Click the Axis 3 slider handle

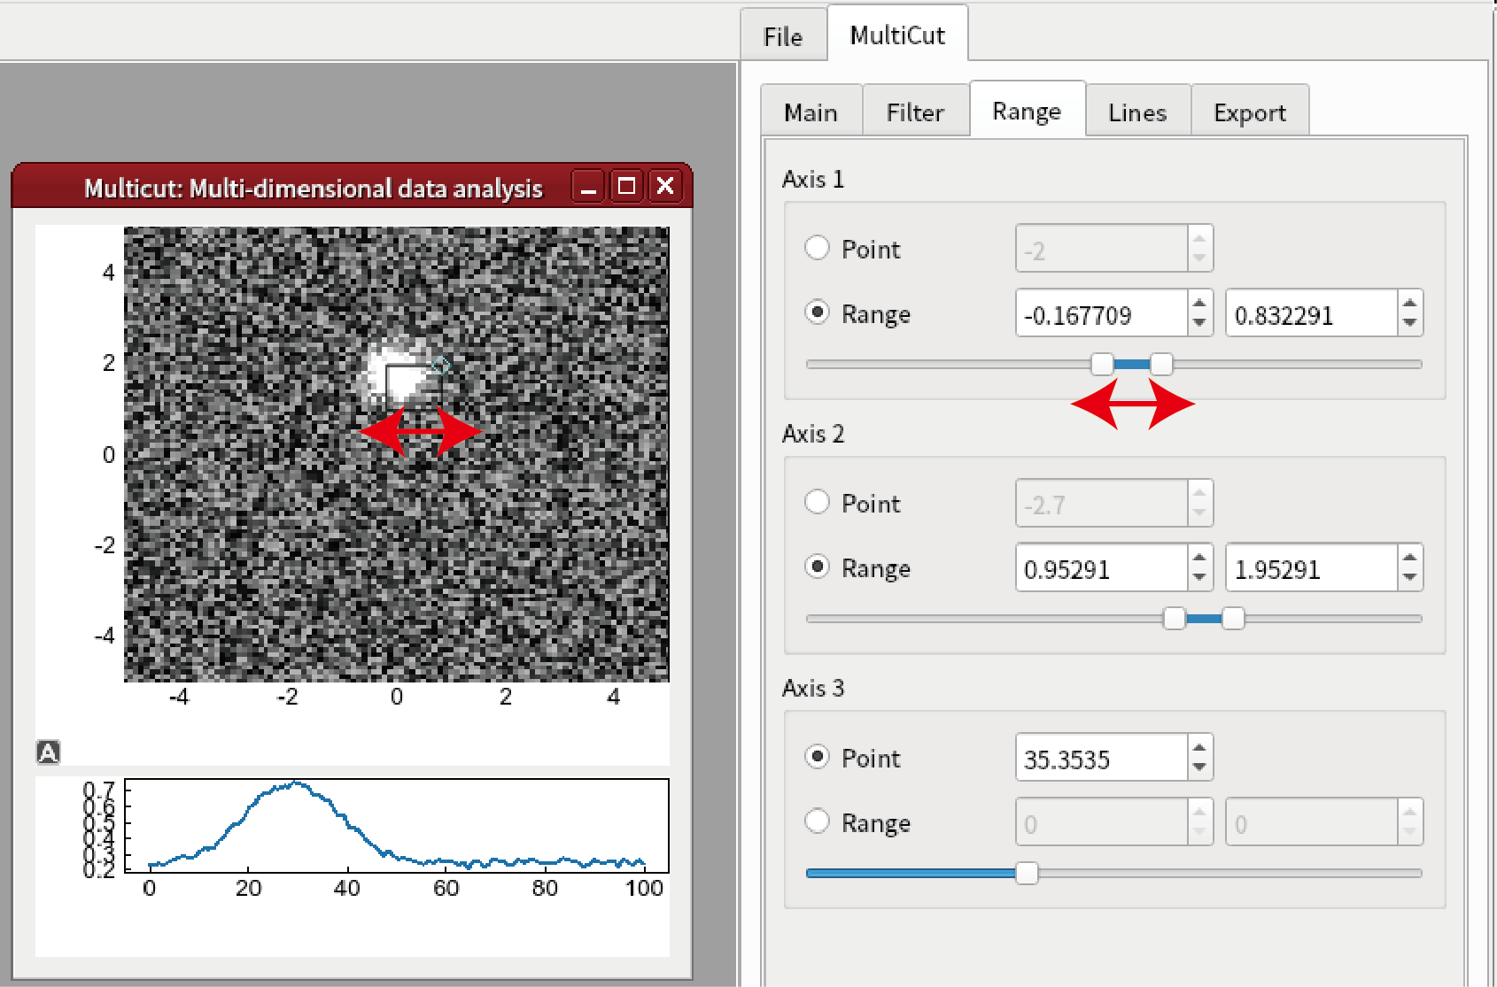point(1027,873)
